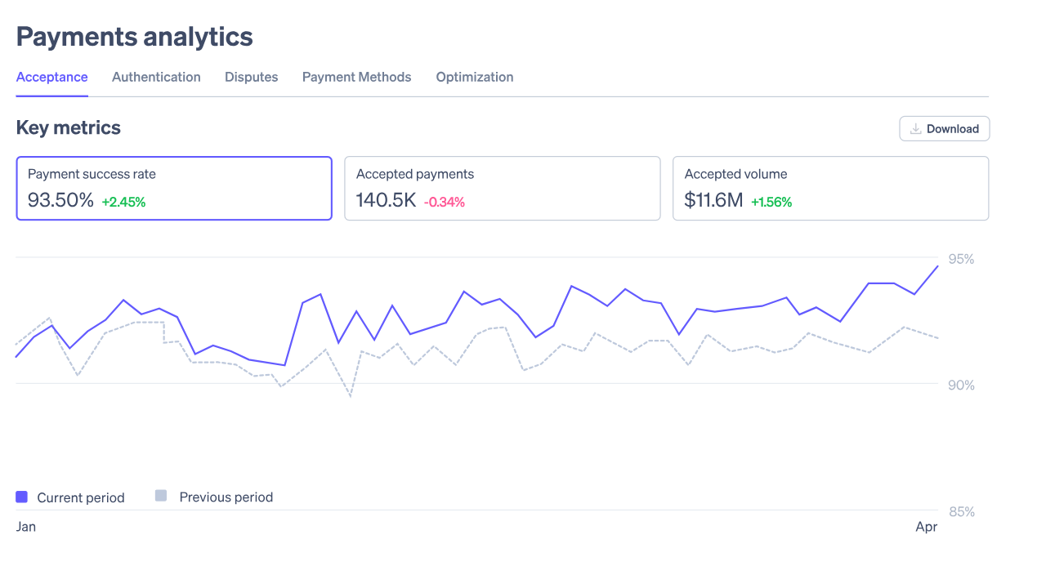This screenshot has height=584, width=1037.
Task: Select the Payment success rate card
Action: coord(174,189)
